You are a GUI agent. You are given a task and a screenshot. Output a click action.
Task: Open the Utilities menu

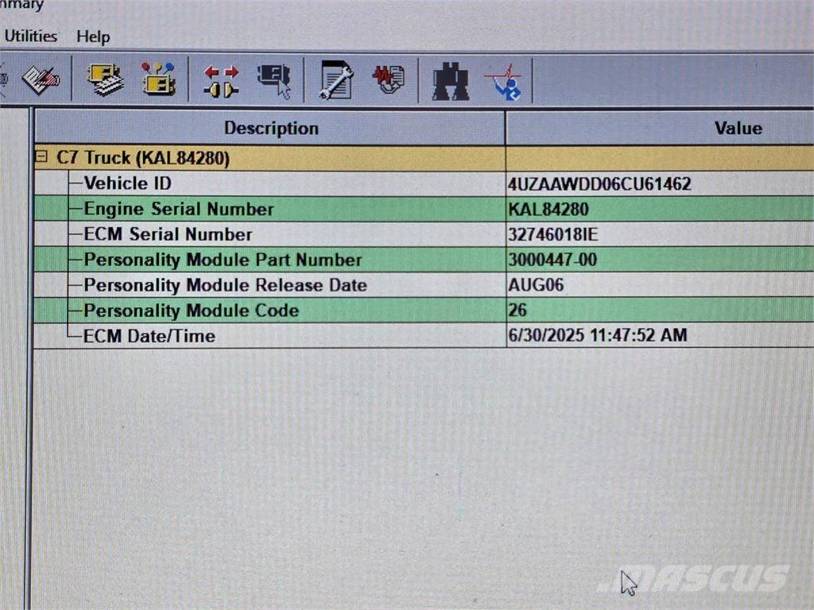point(30,36)
